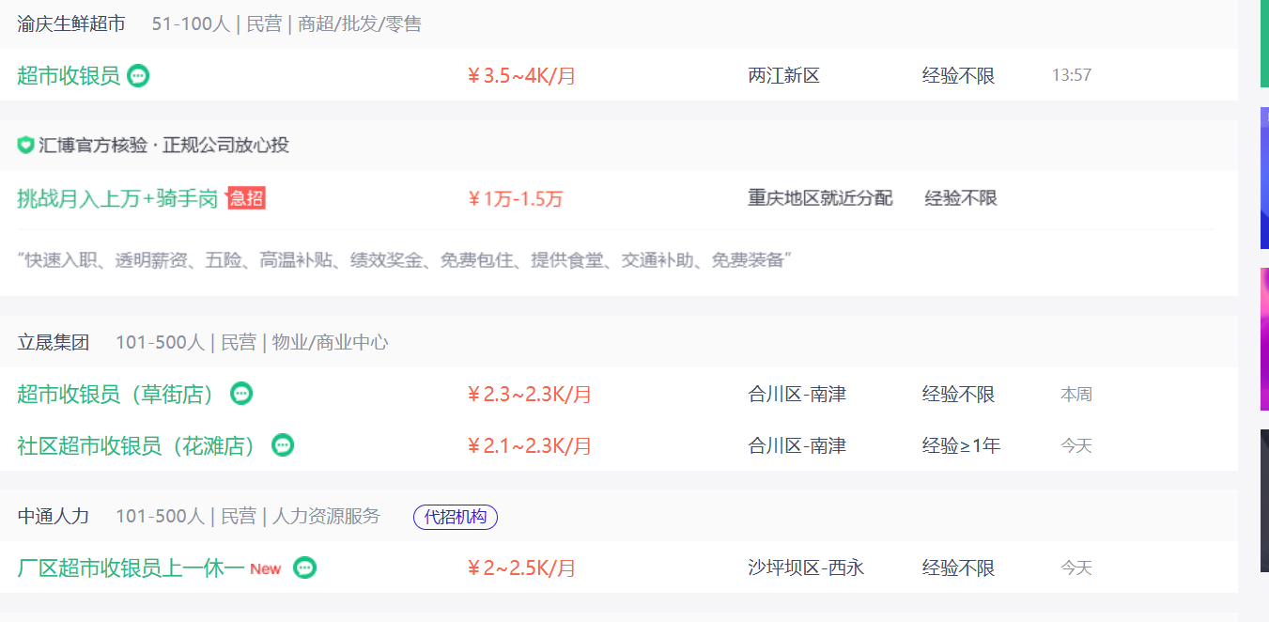Click chat icon next to 社区超市收银员（花滩店）
This screenshot has height=622, width=1269.
point(283,445)
